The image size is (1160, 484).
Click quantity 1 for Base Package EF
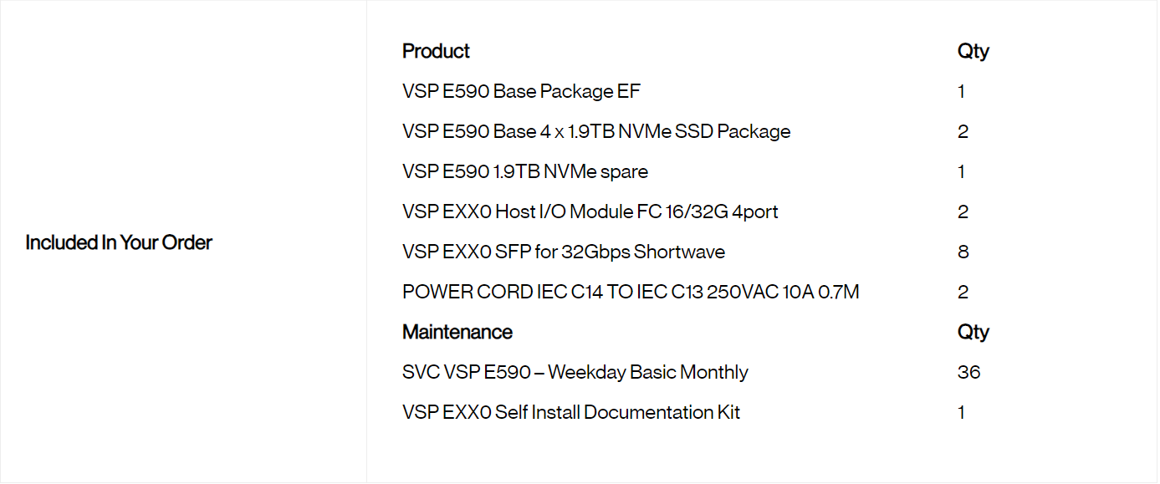(961, 91)
